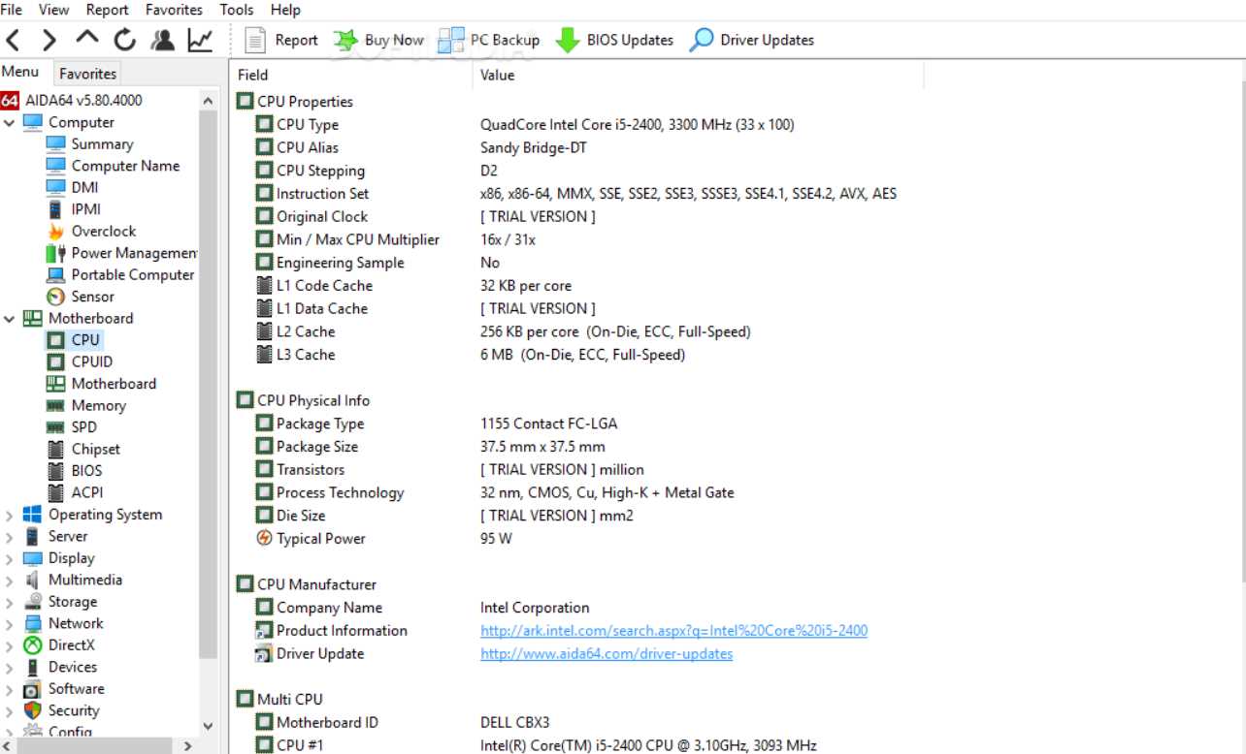Select the Software tree item
Image resolution: width=1246 pixels, height=754 pixels.
tap(63, 689)
